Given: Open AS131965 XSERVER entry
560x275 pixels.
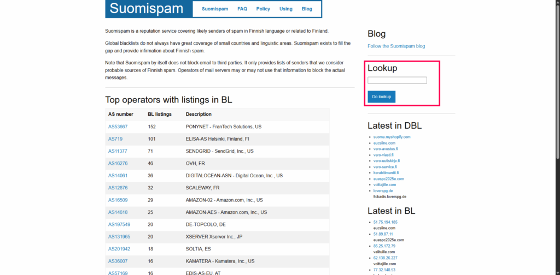Looking at the screenshot, I should tap(119, 237).
